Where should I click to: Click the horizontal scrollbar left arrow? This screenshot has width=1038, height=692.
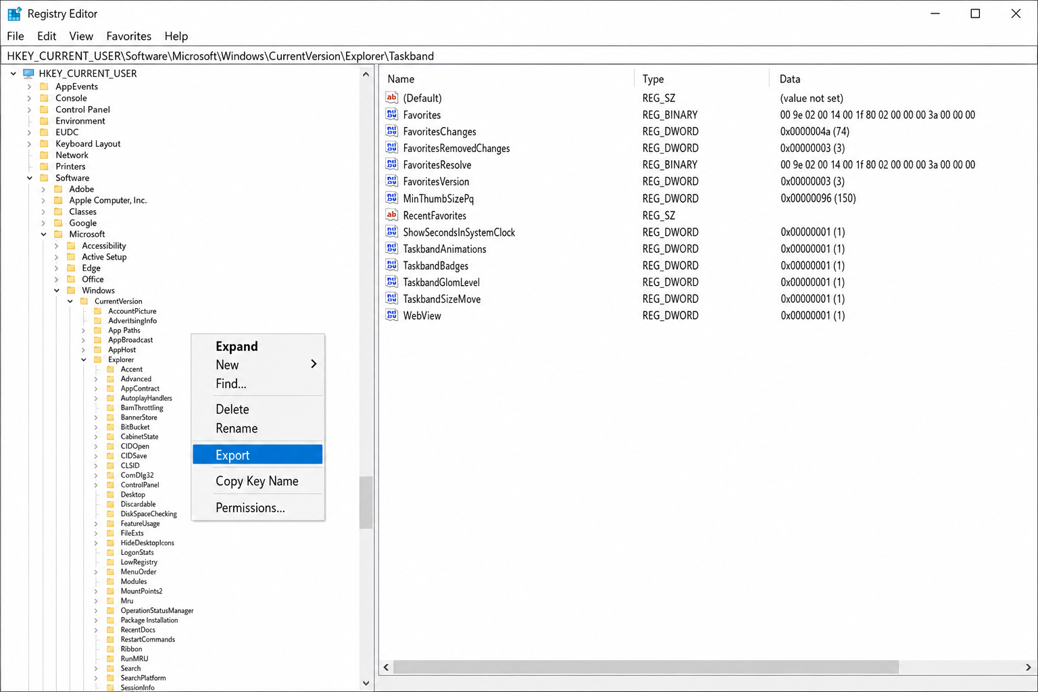[x=386, y=667]
